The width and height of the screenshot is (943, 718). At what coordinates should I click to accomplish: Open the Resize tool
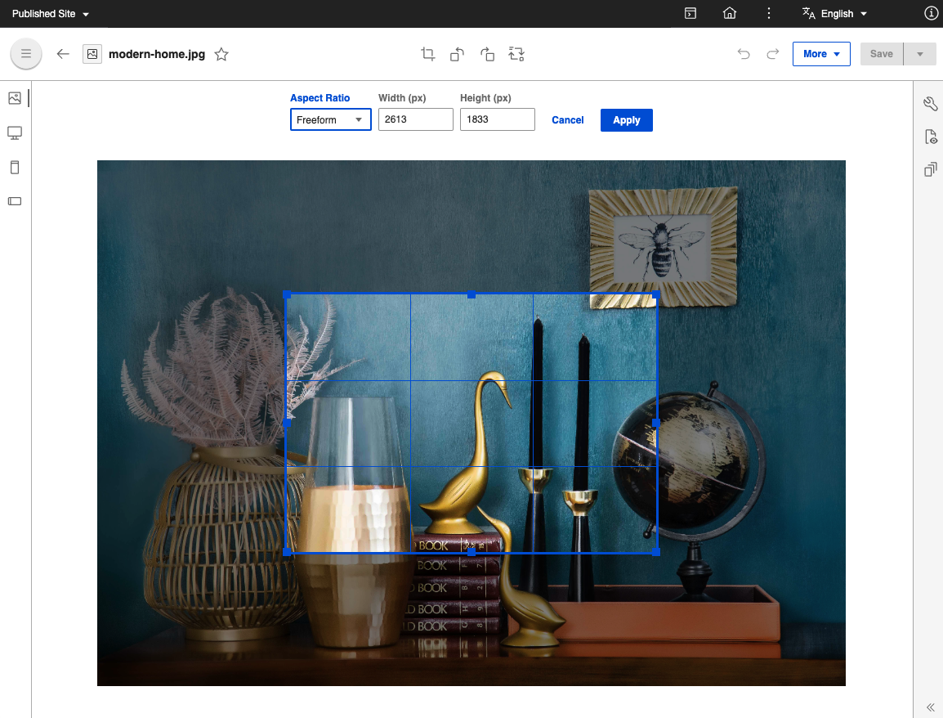coord(516,54)
